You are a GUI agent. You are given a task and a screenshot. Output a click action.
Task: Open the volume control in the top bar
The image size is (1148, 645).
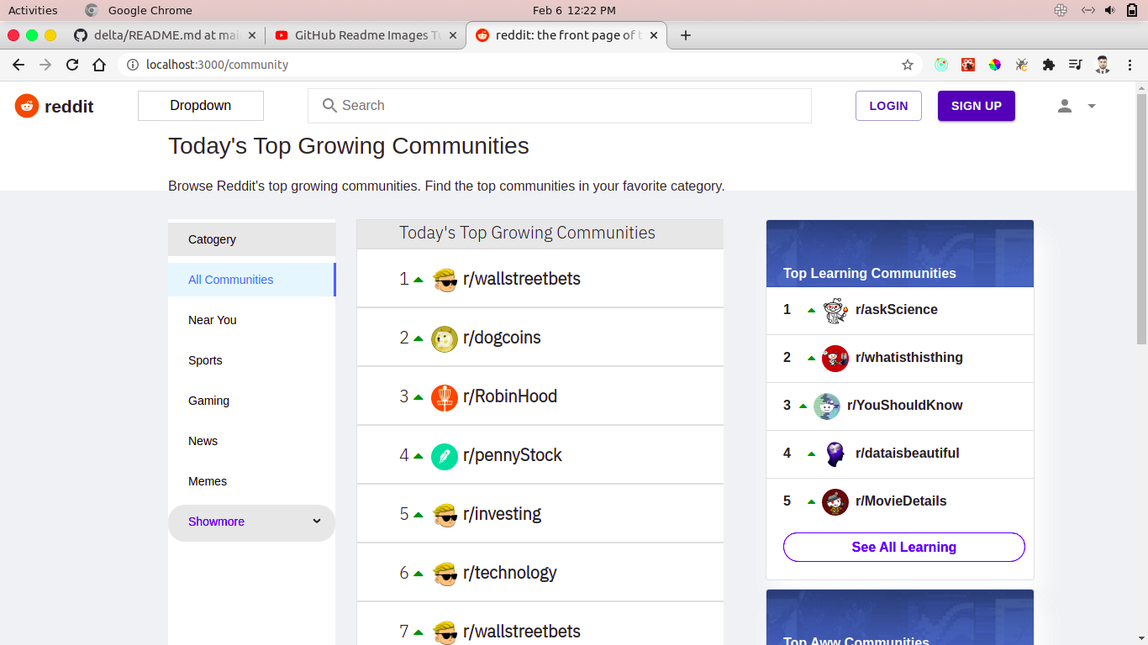[1109, 10]
